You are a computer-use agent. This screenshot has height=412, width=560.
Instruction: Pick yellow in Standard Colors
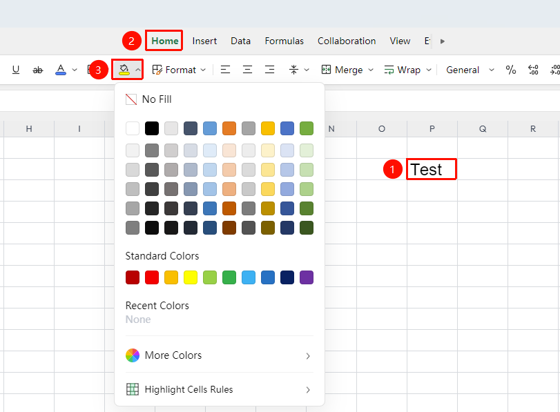point(191,277)
